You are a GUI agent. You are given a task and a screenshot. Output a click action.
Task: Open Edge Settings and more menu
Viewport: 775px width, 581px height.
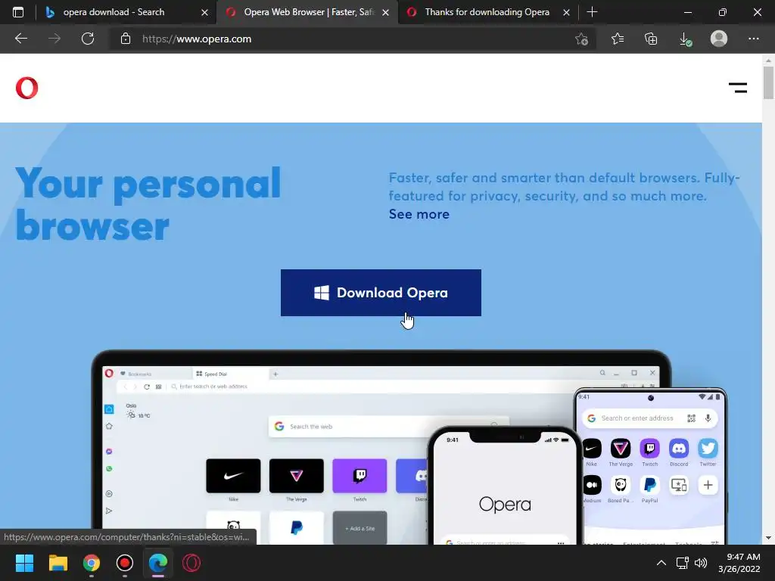pos(753,39)
